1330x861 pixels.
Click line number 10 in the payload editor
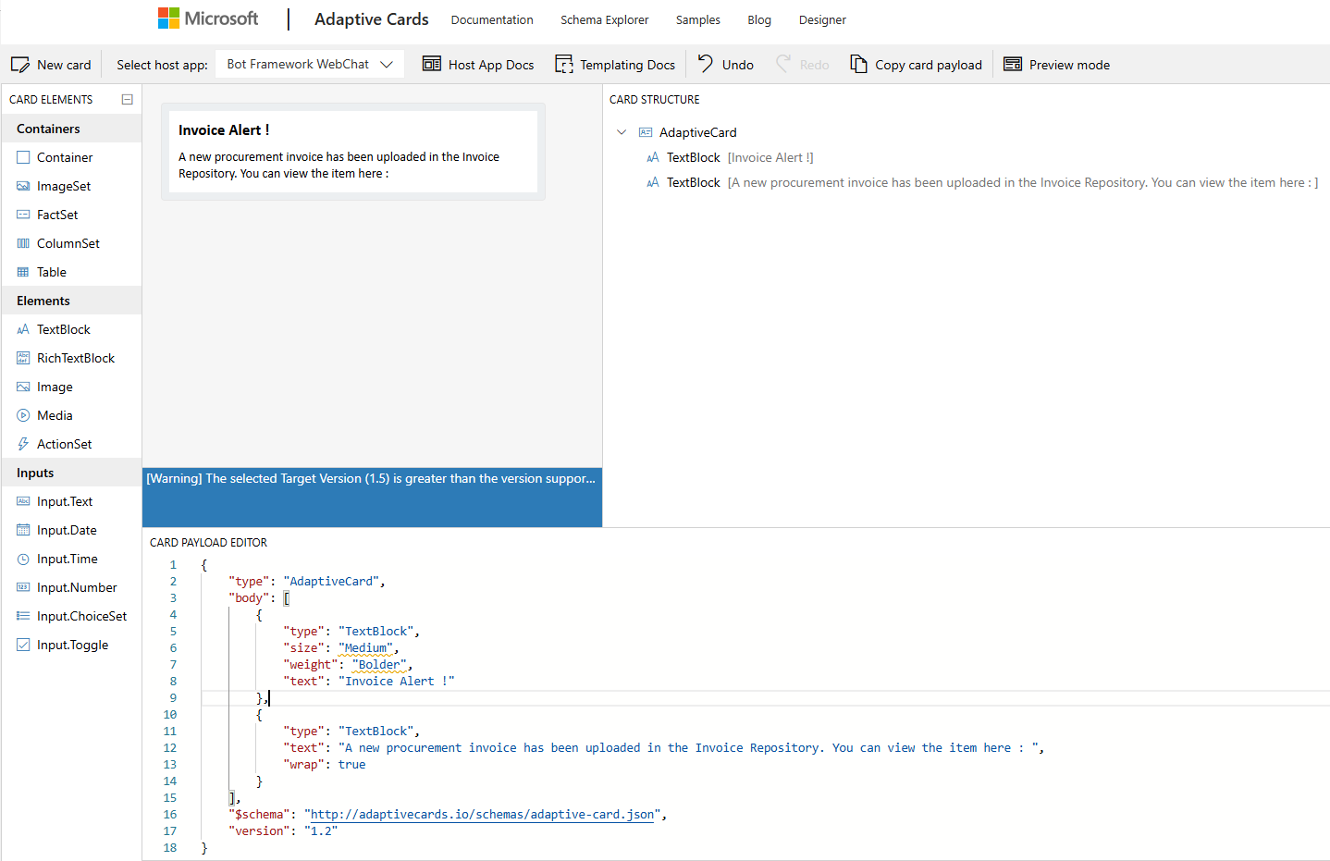[x=170, y=715]
